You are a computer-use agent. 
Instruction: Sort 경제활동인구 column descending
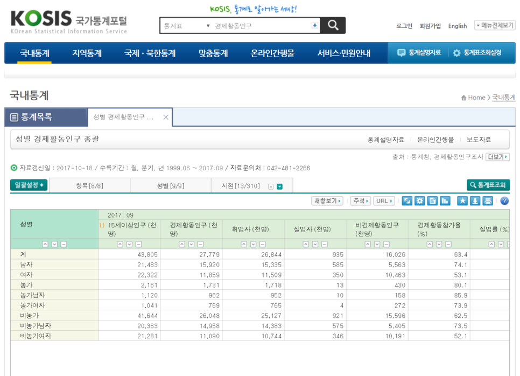191,244
